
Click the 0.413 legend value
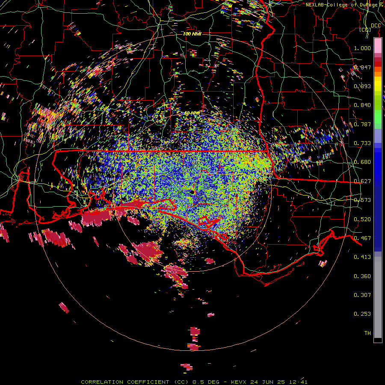[362, 257]
